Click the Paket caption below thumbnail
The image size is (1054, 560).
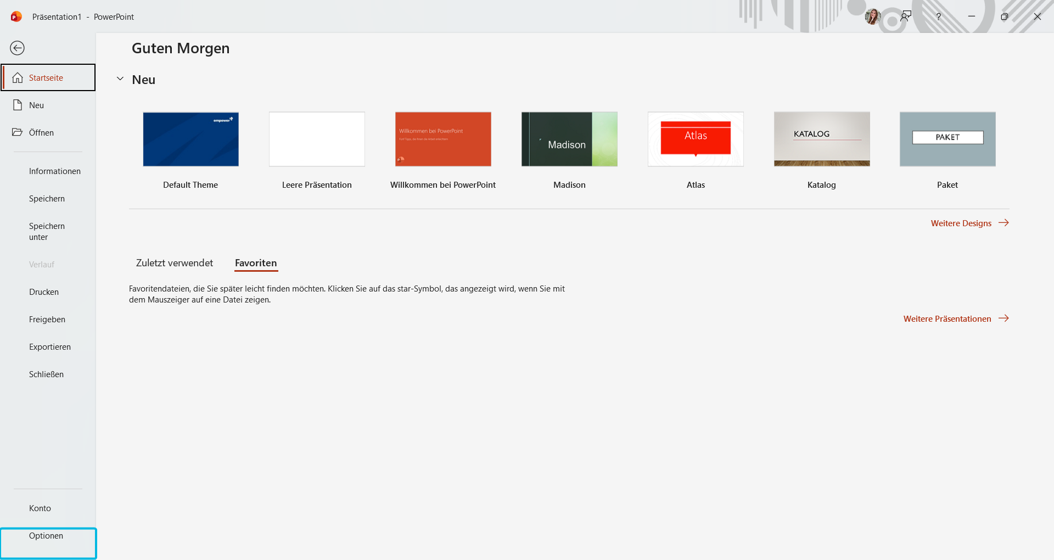click(948, 185)
